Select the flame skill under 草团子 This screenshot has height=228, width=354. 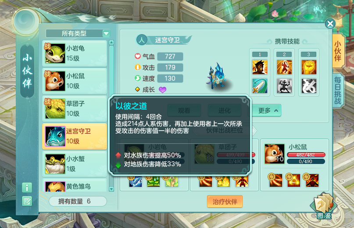(223, 181)
